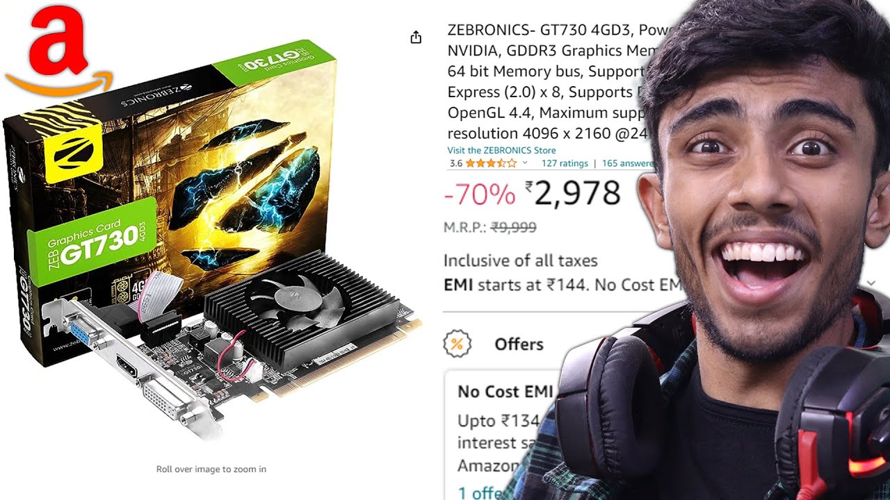This screenshot has width=890, height=500.
Task: Open the 1 offer link
Action: [480, 492]
